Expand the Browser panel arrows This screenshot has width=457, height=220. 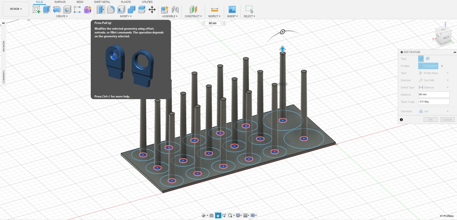pos(4,23)
